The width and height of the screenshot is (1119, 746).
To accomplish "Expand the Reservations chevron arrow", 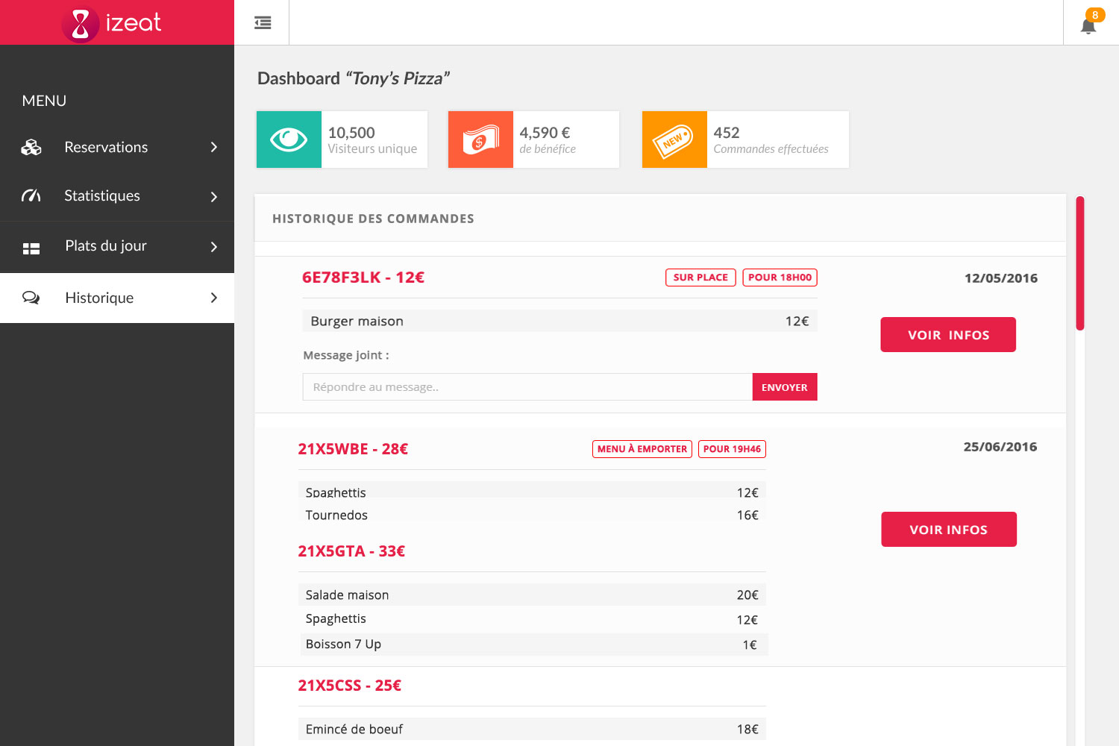I will pos(214,148).
